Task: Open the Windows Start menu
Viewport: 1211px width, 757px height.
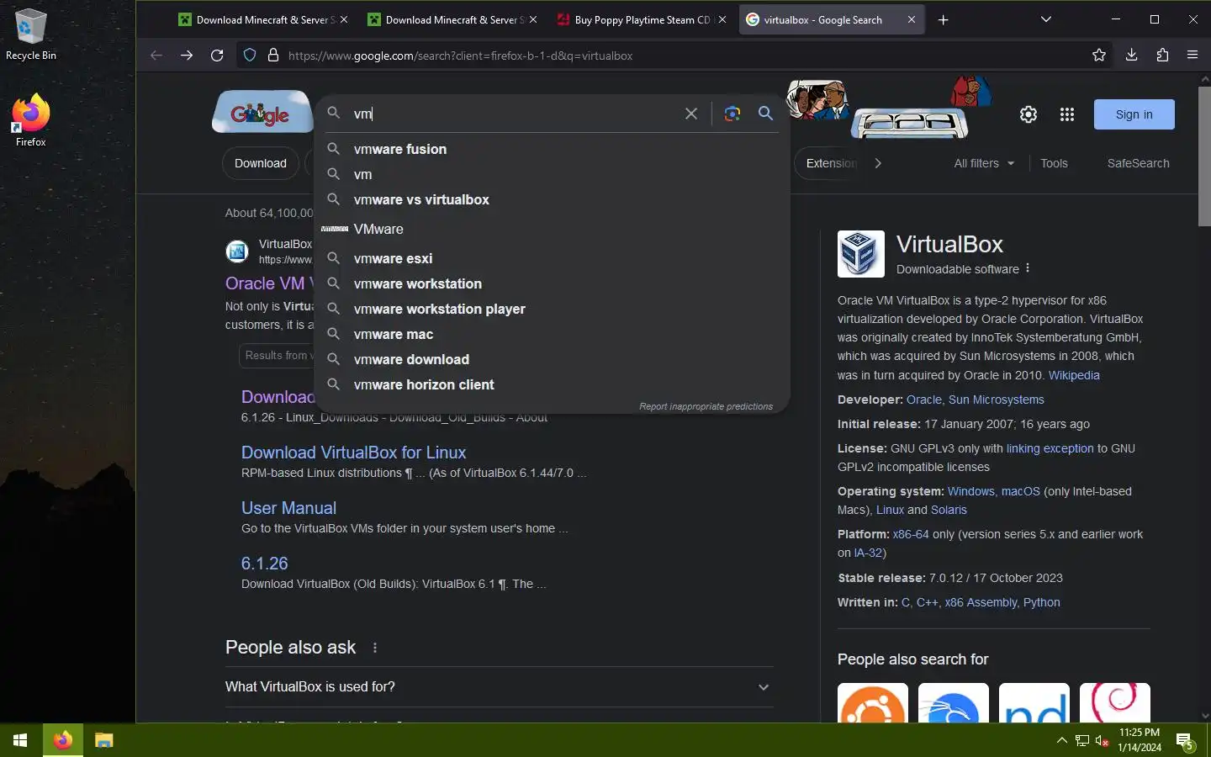Action: 20,740
